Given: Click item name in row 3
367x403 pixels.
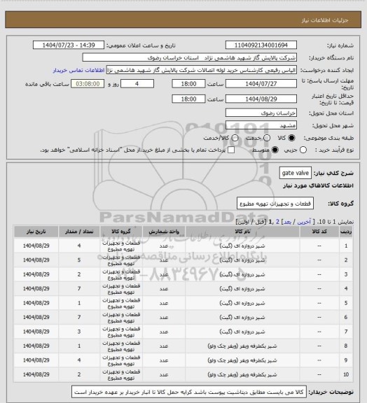Looking at the screenshot, I should pyautogui.click(x=242, y=274).
